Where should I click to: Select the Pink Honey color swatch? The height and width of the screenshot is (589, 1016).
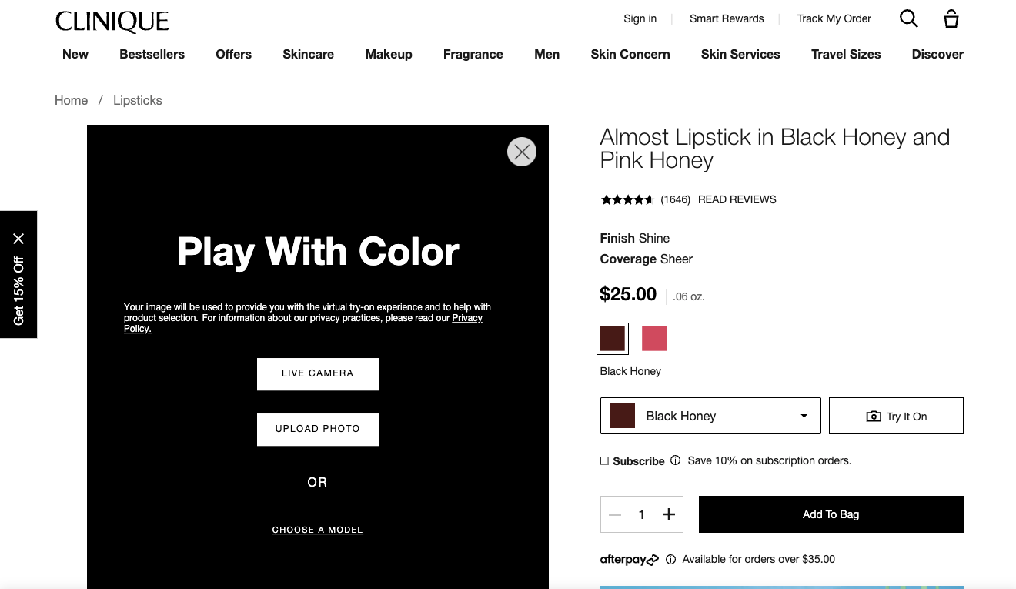tap(654, 339)
